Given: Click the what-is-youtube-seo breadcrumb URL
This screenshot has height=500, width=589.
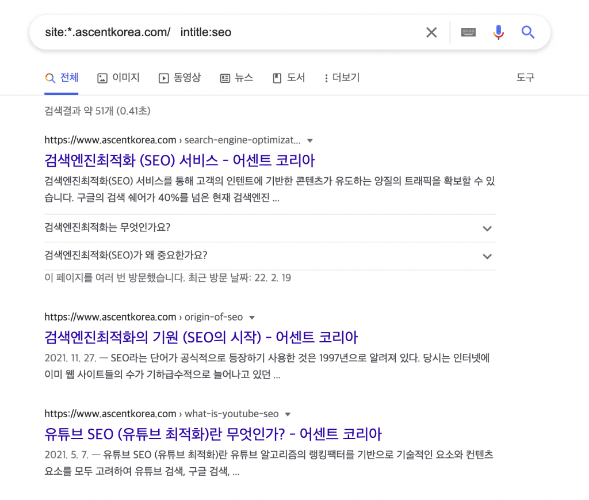Looking at the screenshot, I should point(162,414).
